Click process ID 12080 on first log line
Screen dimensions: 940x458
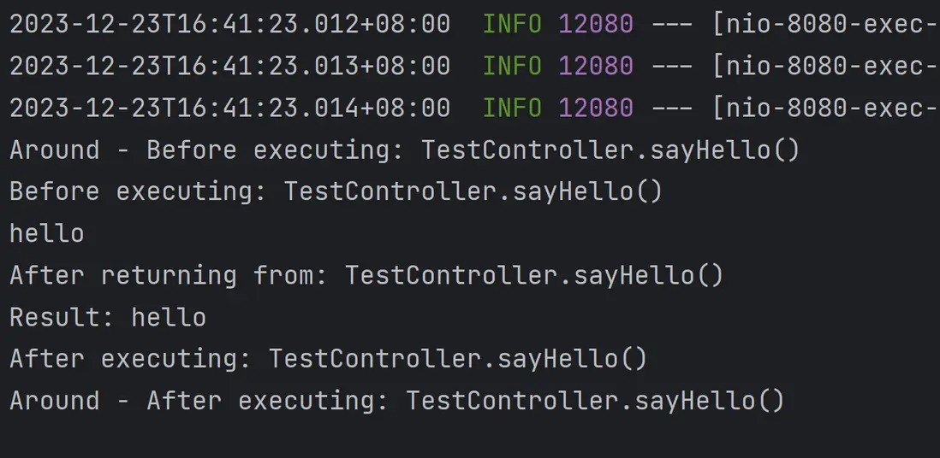point(596,24)
